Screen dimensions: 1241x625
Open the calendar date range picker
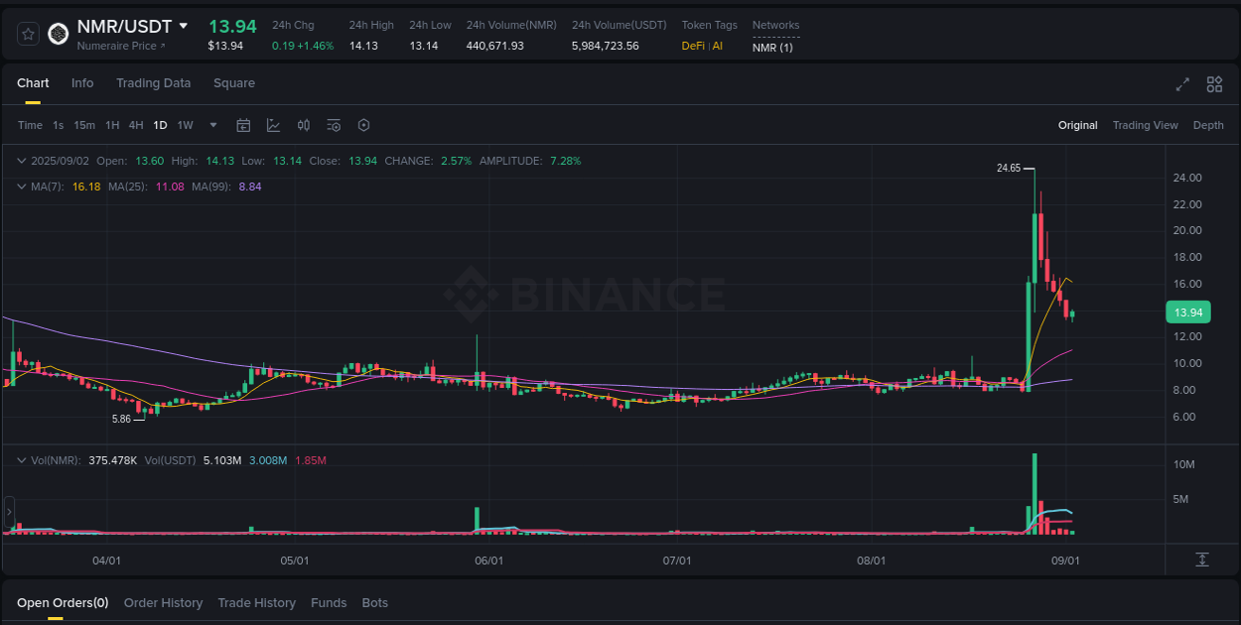point(243,125)
